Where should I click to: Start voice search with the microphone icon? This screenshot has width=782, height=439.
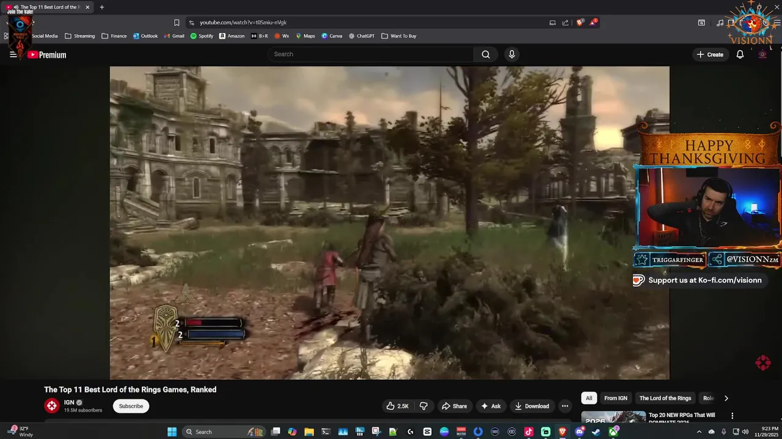pyautogui.click(x=512, y=54)
